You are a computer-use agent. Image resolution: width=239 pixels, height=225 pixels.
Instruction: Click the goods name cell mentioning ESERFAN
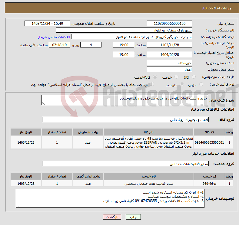tap(148, 142)
